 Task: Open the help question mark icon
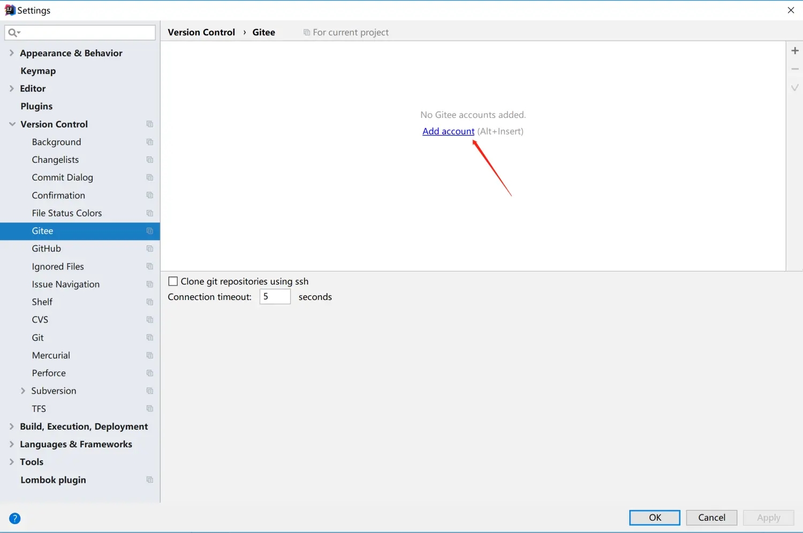pyautogui.click(x=15, y=518)
